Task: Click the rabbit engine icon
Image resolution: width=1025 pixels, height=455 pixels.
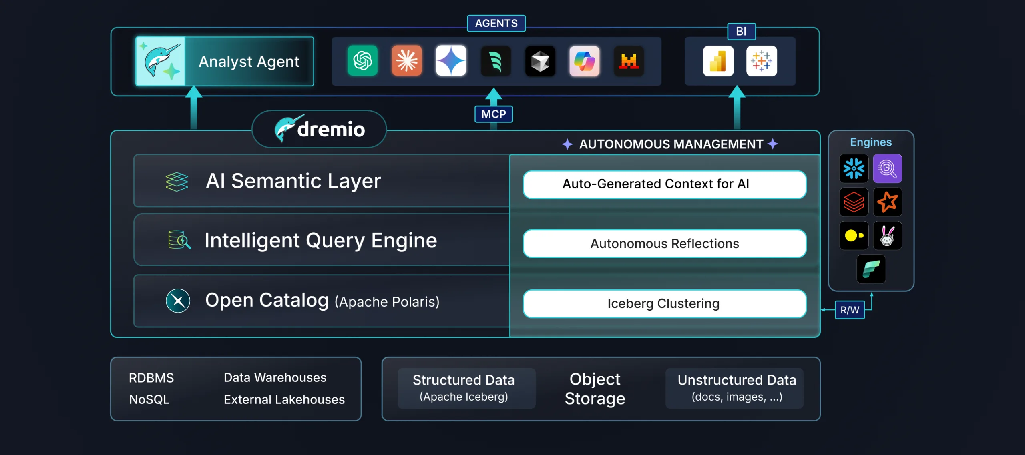Action: click(x=887, y=235)
